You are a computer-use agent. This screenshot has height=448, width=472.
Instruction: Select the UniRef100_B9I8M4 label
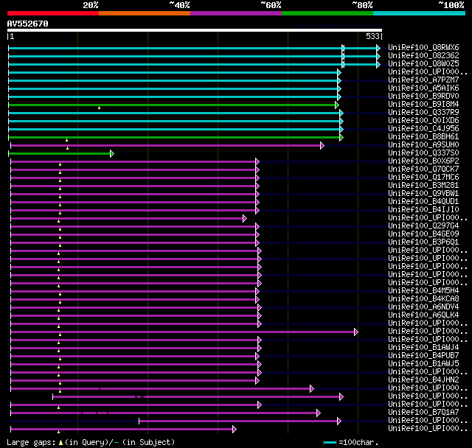coord(423,105)
